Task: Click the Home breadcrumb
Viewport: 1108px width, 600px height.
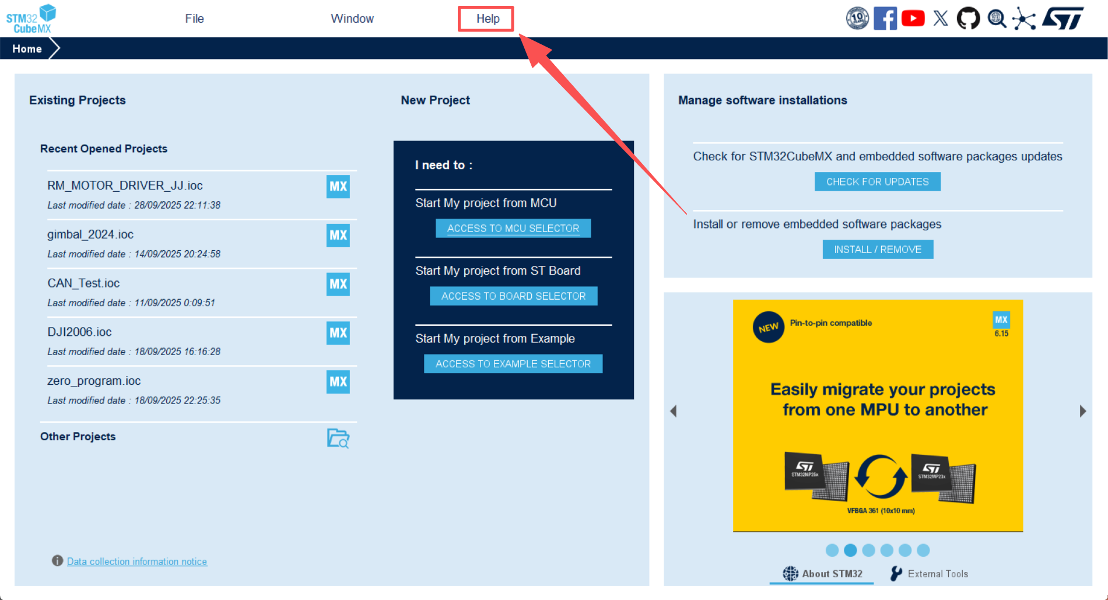Action: coord(27,49)
